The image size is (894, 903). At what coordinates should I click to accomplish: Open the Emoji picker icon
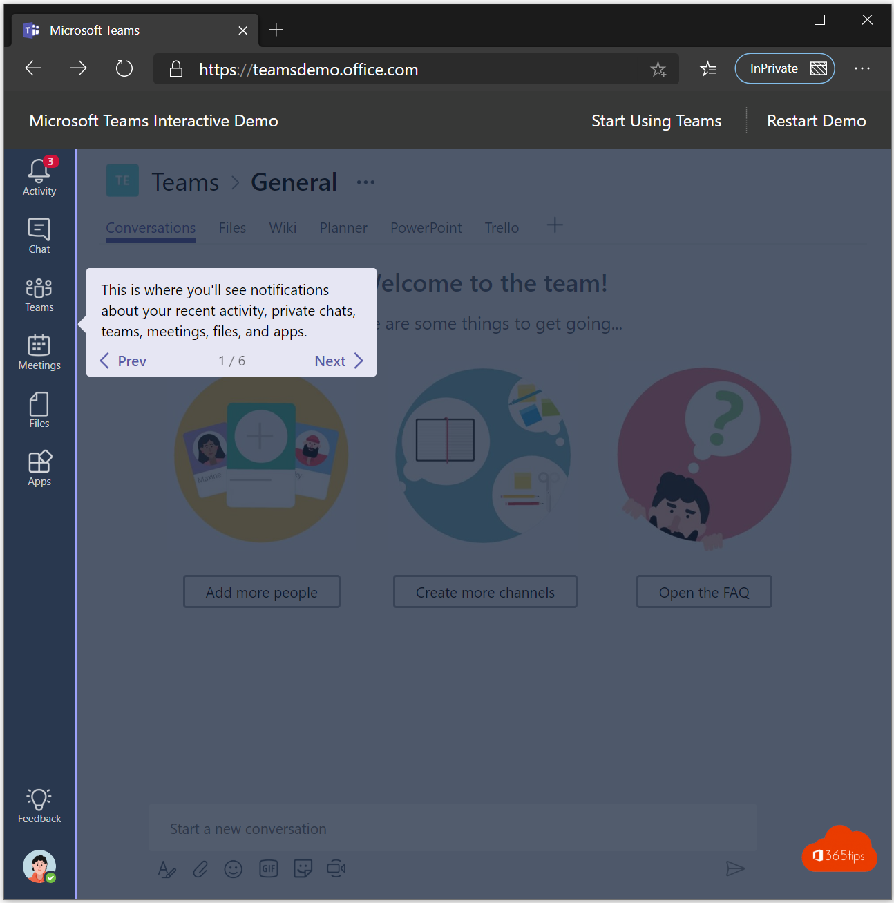[234, 869]
